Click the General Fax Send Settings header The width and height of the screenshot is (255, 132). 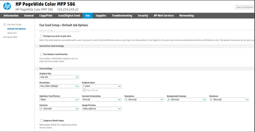pos(52,46)
